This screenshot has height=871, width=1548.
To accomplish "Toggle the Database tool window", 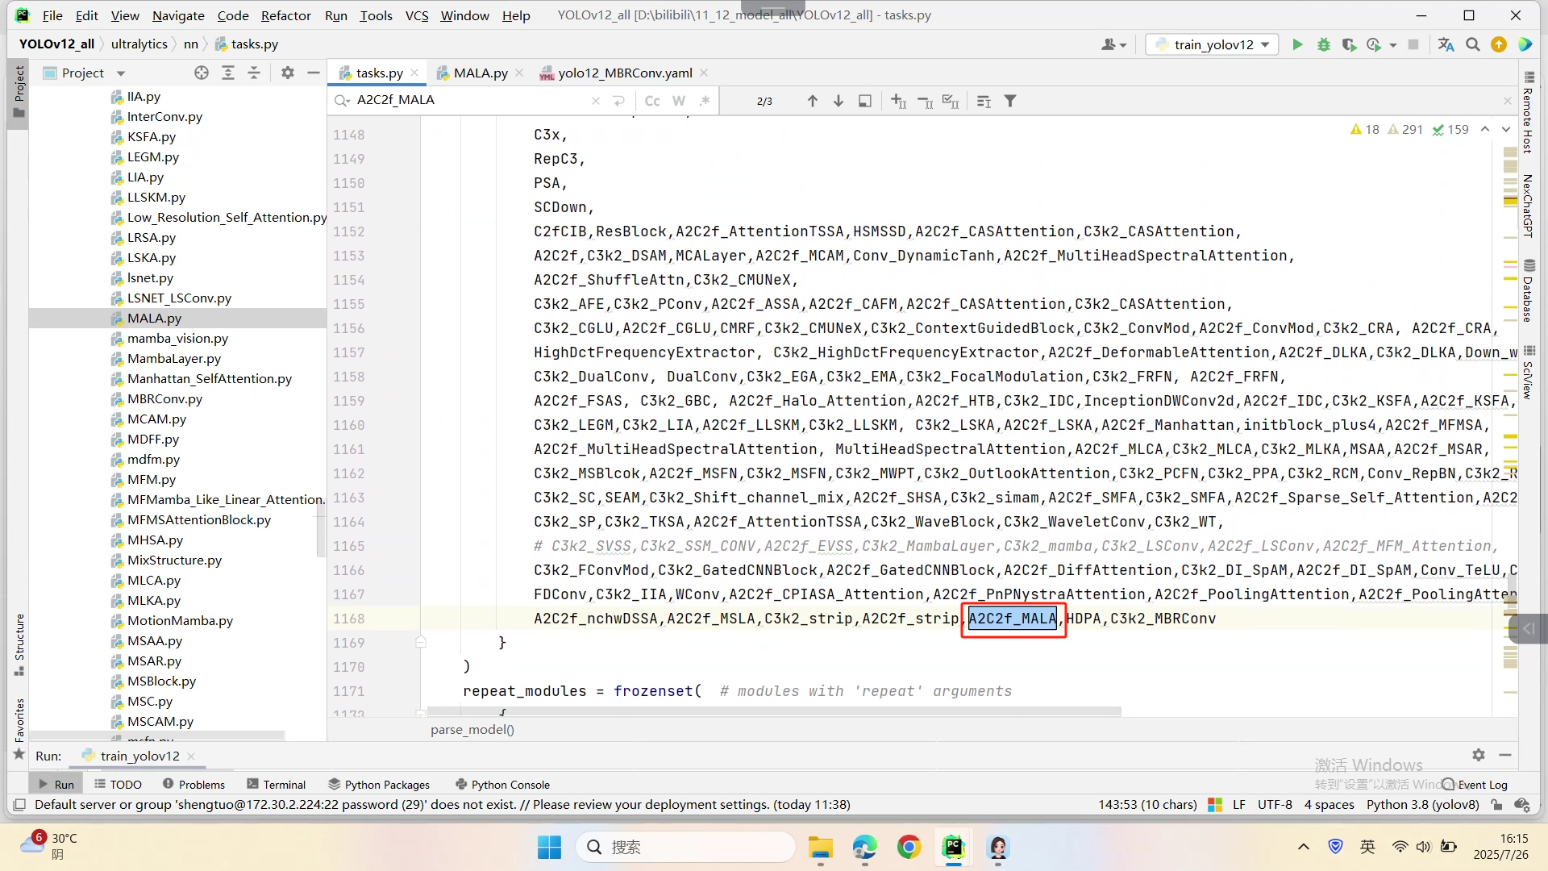I will pos(1528,290).
